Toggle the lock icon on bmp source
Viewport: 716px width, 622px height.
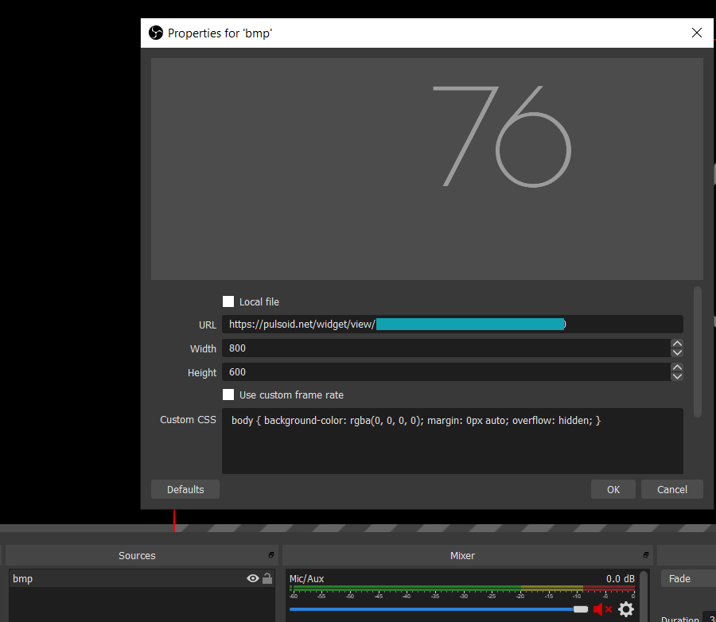[x=267, y=578]
